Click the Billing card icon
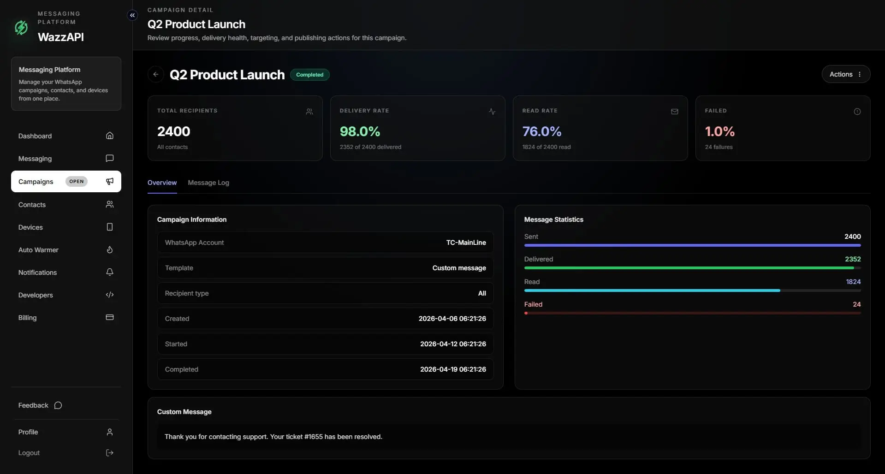The image size is (885, 474). (110, 317)
